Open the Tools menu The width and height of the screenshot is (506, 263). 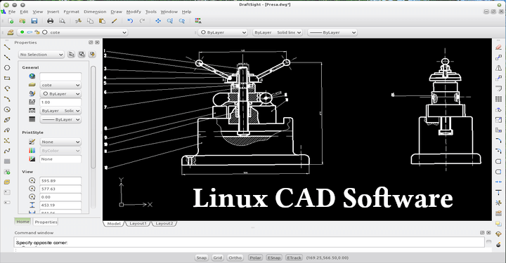(x=150, y=12)
